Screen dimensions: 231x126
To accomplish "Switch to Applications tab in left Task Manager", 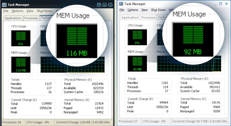I will tap(13, 18).
